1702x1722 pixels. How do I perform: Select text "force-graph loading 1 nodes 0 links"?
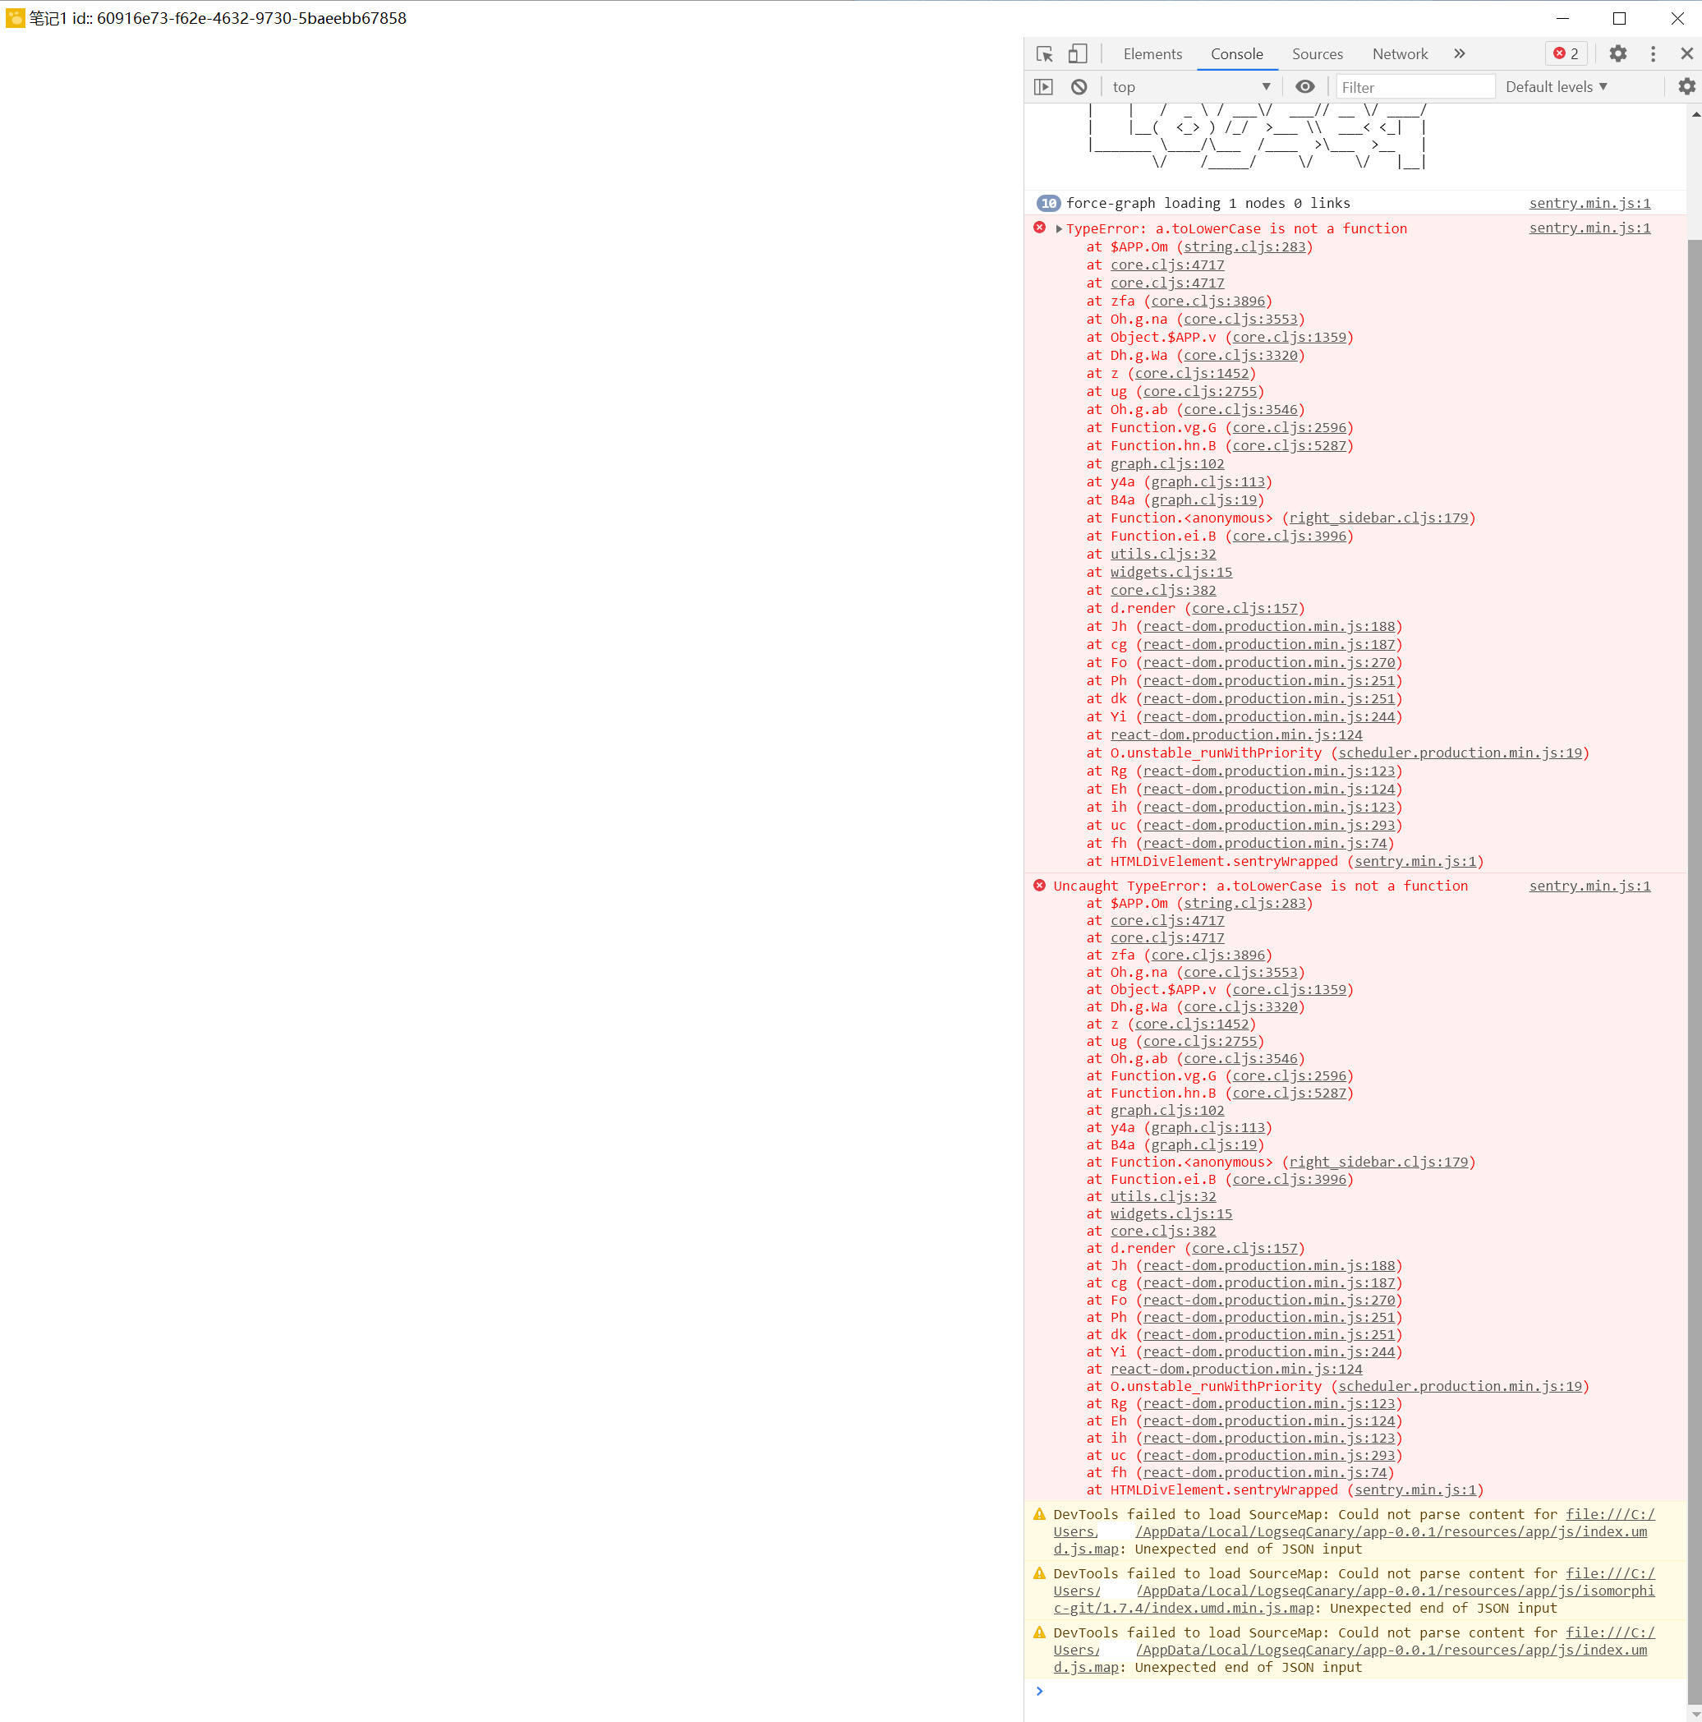point(1207,203)
